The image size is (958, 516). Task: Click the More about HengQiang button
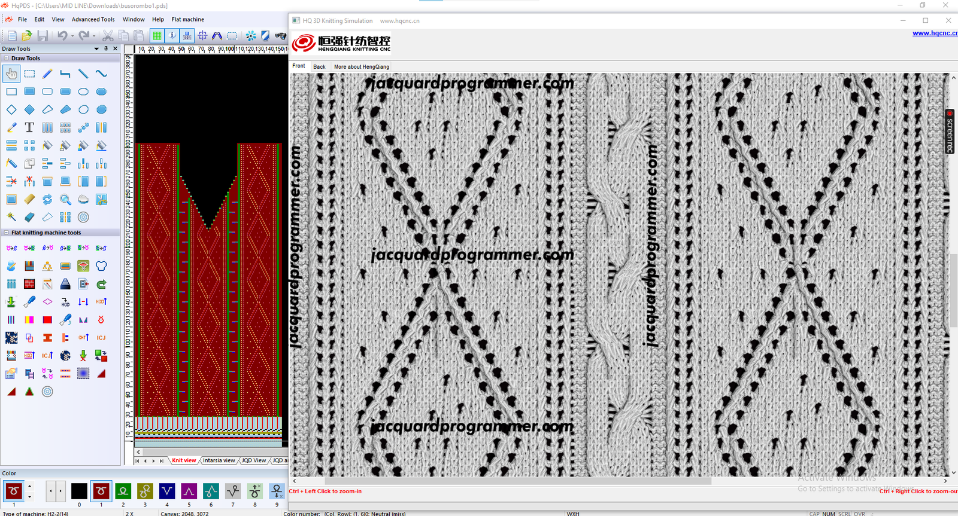[x=361, y=66]
